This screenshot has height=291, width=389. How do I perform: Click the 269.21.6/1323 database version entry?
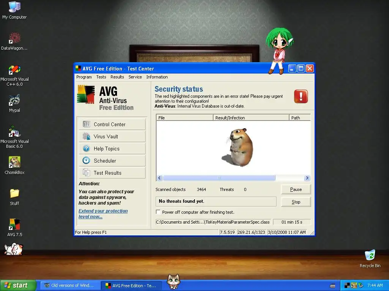[251, 232]
